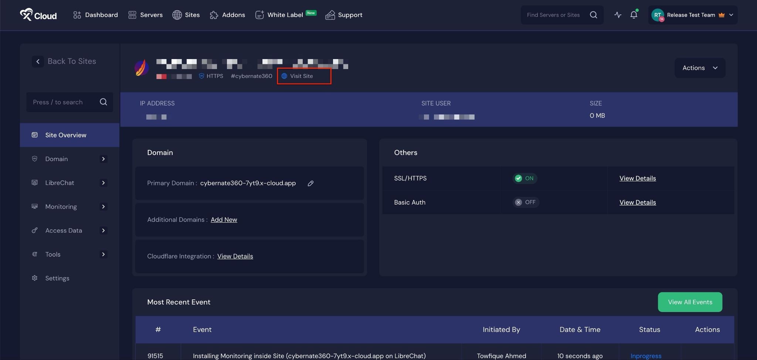Click the back arrow beside Back To Sites
Screen dimensions: 757x360
38,61
